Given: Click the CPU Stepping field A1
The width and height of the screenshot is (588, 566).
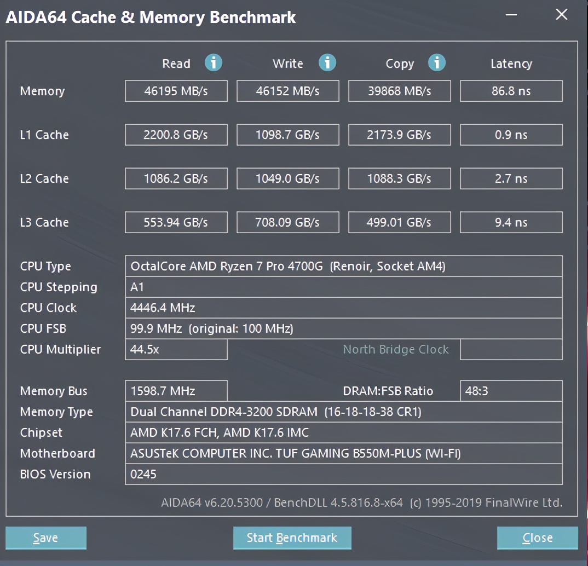Looking at the screenshot, I should (x=344, y=287).
